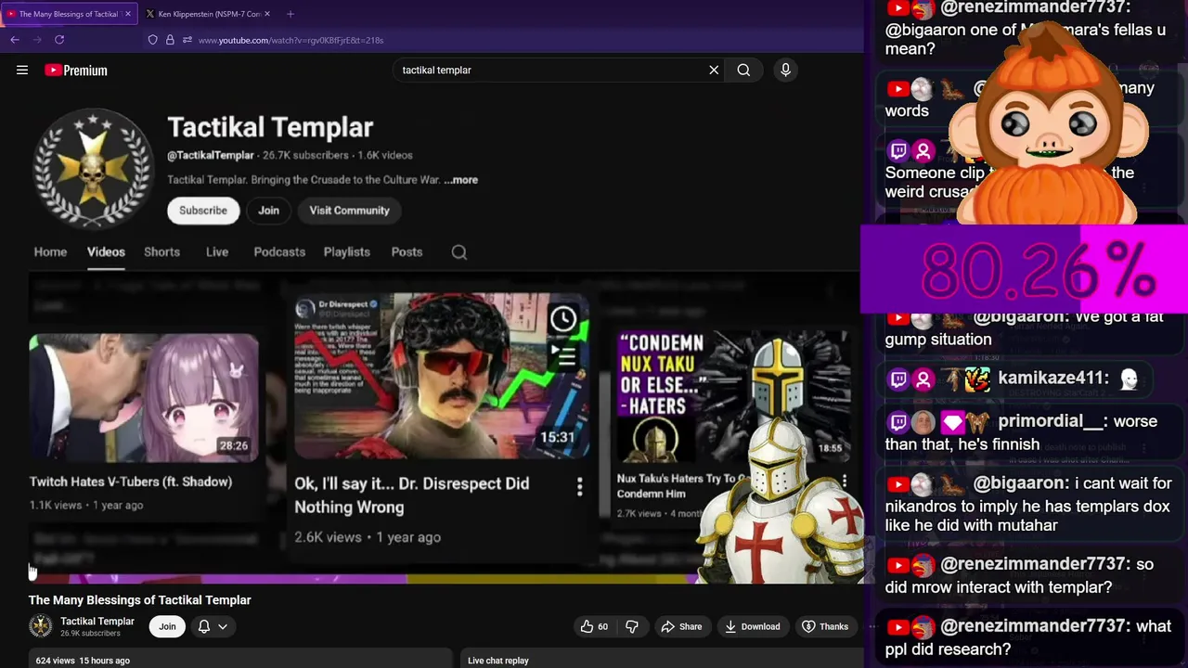
Task: Click the browser URL address bar
Action: pyautogui.click(x=291, y=40)
